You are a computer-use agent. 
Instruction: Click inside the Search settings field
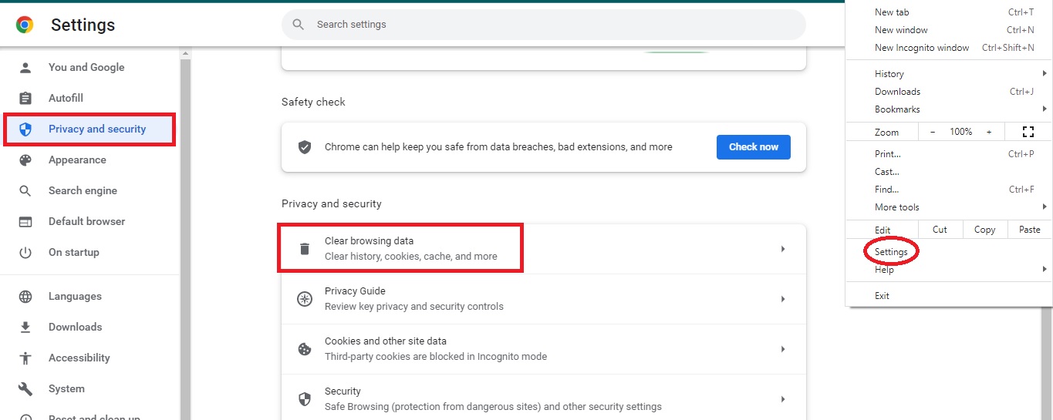544,25
